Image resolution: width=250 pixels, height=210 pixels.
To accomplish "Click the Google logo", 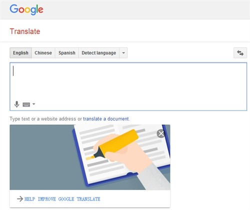I will point(26,9).
